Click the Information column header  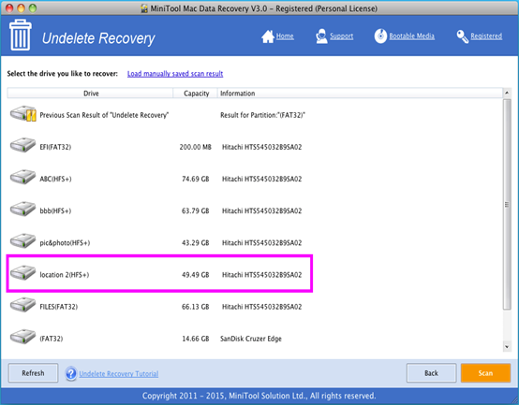pyautogui.click(x=360, y=94)
